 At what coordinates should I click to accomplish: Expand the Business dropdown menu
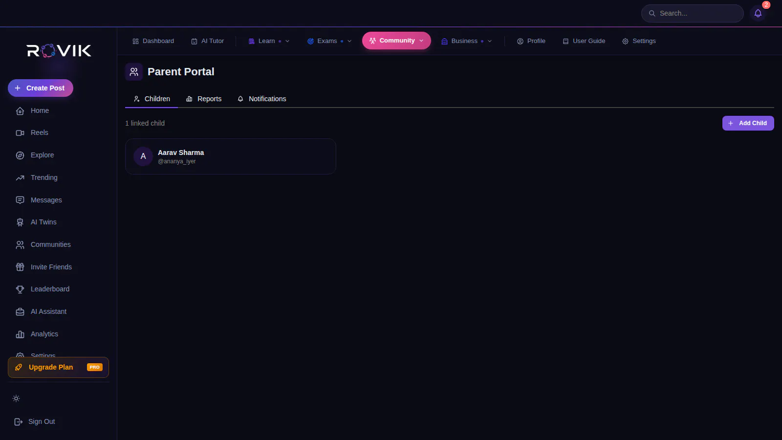coord(467,41)
